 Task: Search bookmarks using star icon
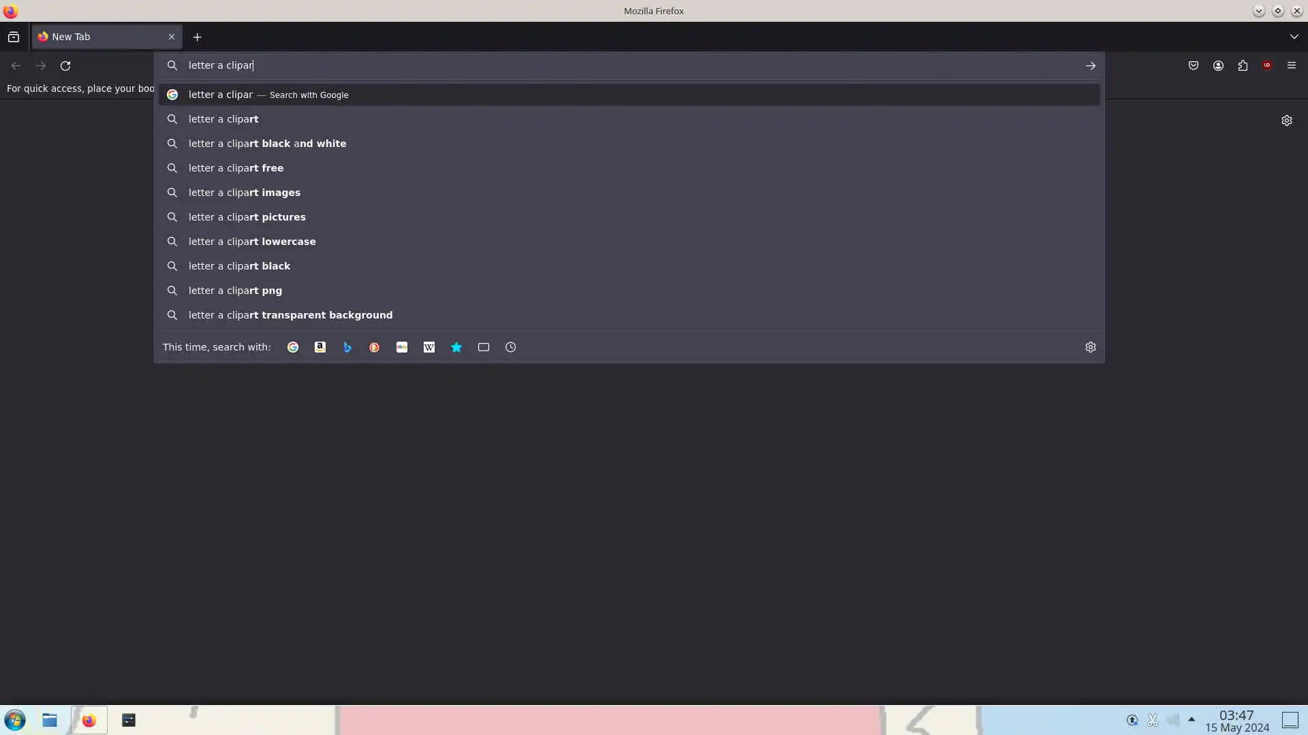pyautogui.click(x=456, y=347)
